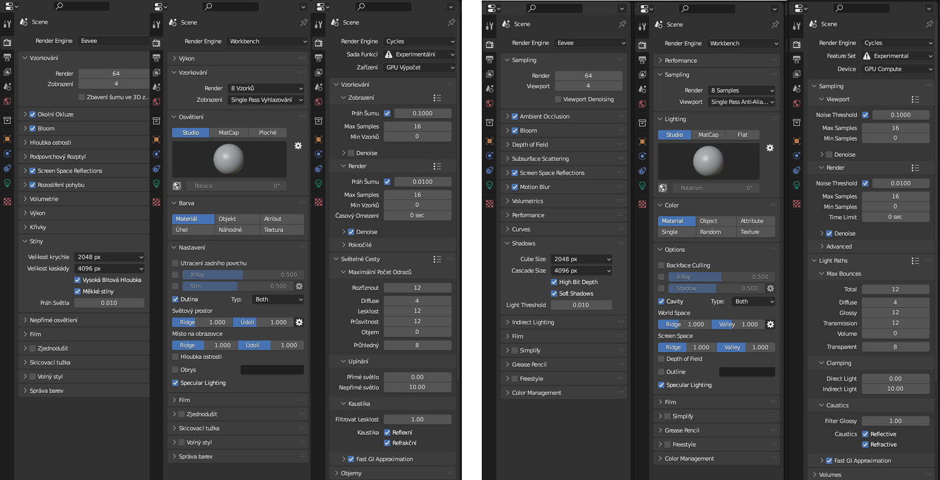Toggle Motion Blur checkbox

515,187
